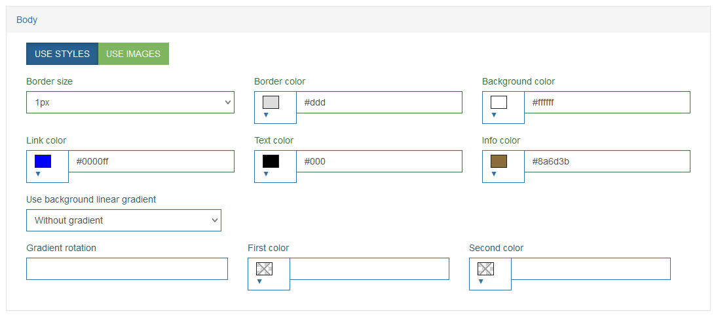The width and height of the screenshot is (716, 316).
Task: Click the arrow below Link color swatch
Action: pyautogui.click(x=38, y=174)
